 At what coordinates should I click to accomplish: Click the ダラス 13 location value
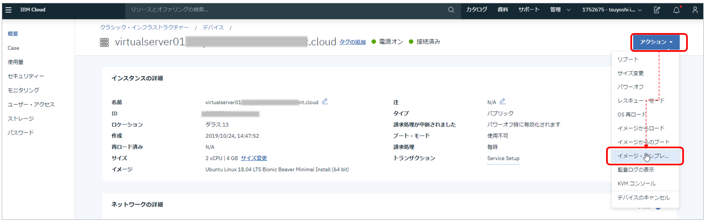[x=216, y=125]
